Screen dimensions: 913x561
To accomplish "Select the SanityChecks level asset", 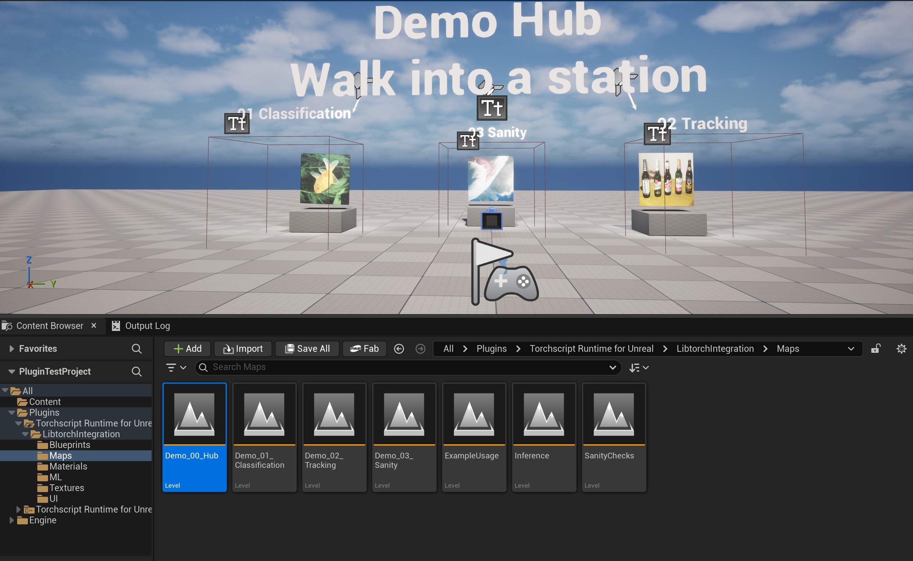I will tap(614, 438).
